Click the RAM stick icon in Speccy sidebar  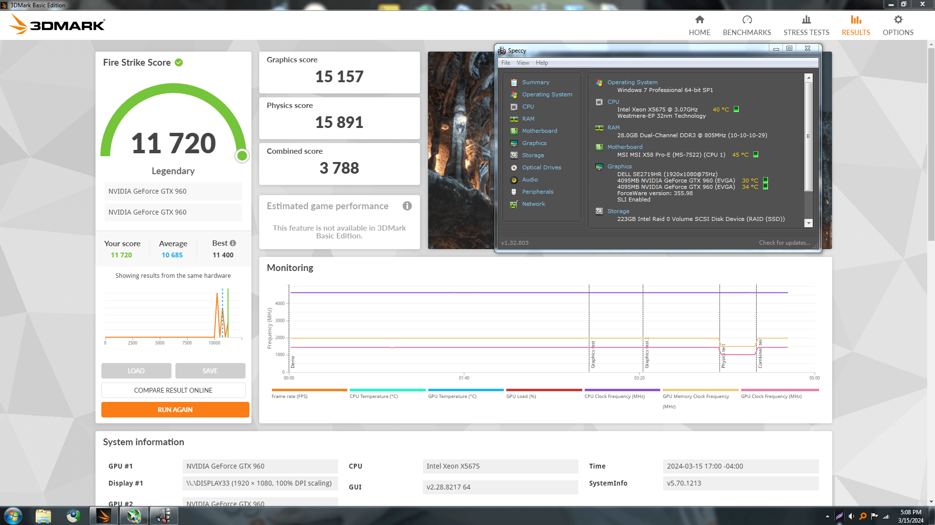tap(514, 119)
